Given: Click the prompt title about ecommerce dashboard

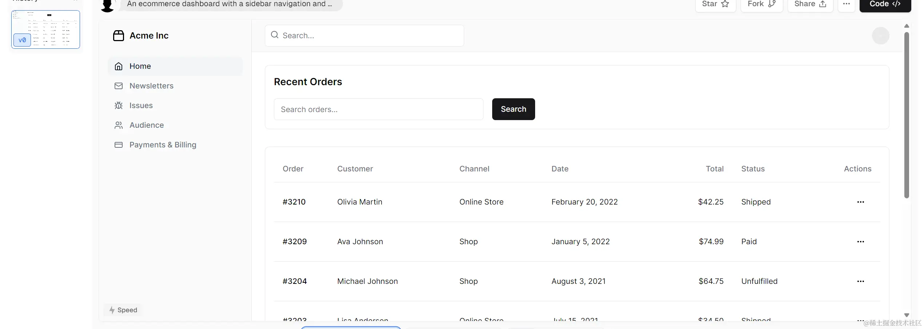Looking at the screenshot, I should pos(229,4).
